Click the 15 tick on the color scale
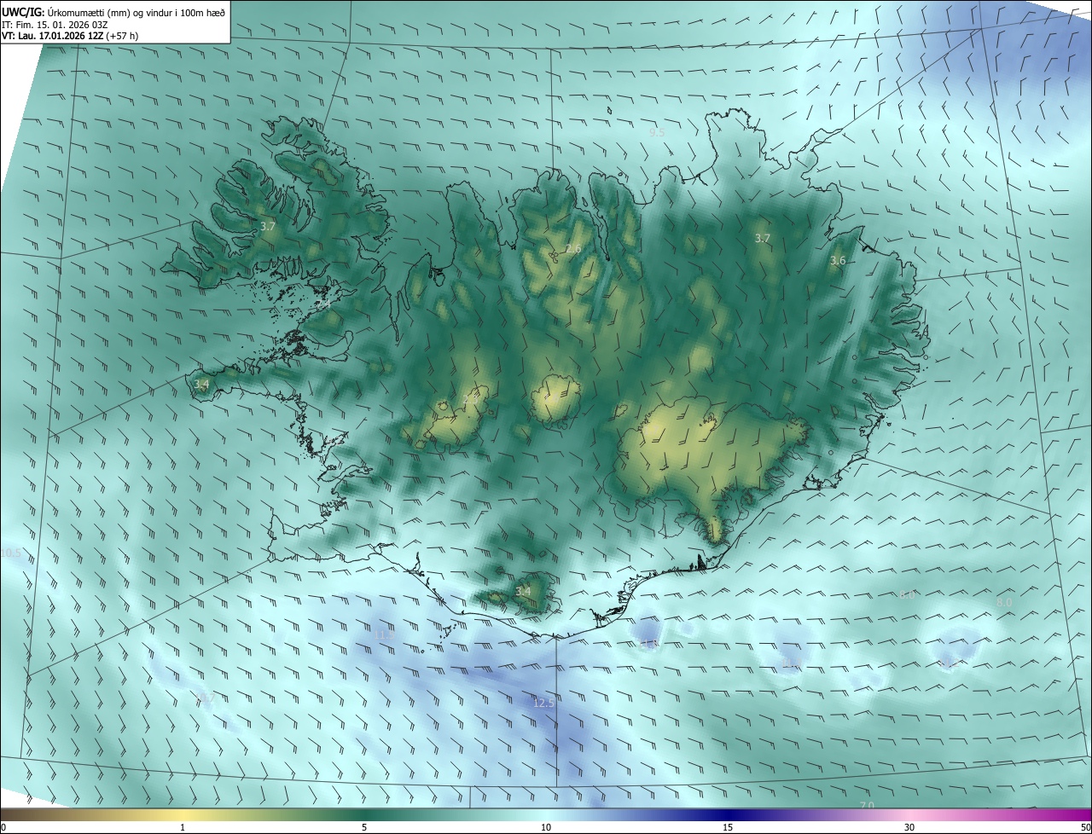The width and height of the screenshot is (1092, 834). pyautogui.click(x=728, y=828)
